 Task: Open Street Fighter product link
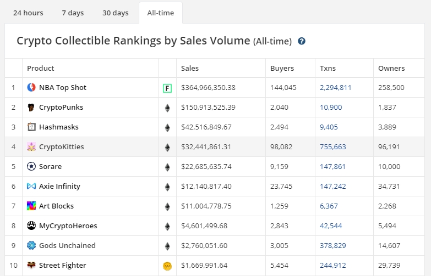pos(63,265)
